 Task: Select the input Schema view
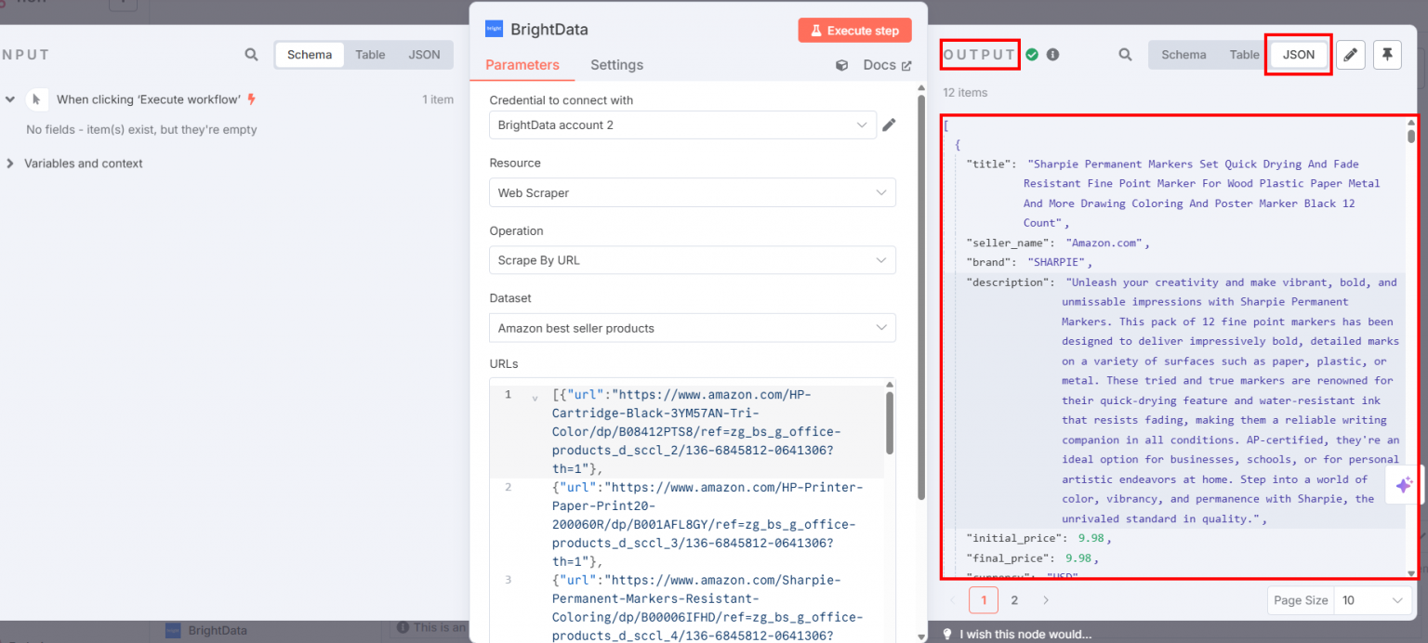310,55
